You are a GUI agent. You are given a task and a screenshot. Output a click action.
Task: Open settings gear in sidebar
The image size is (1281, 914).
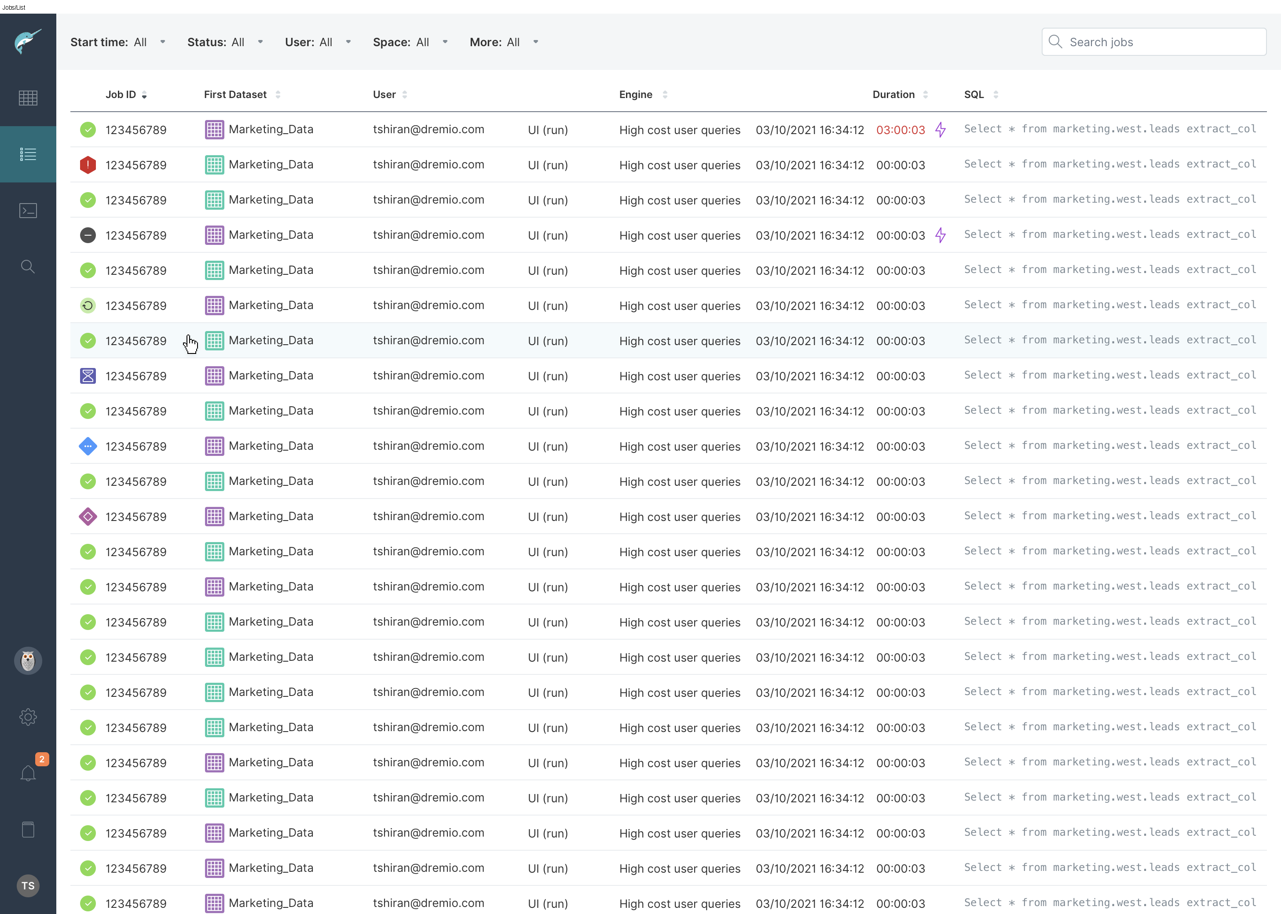[x=28, y=717]
